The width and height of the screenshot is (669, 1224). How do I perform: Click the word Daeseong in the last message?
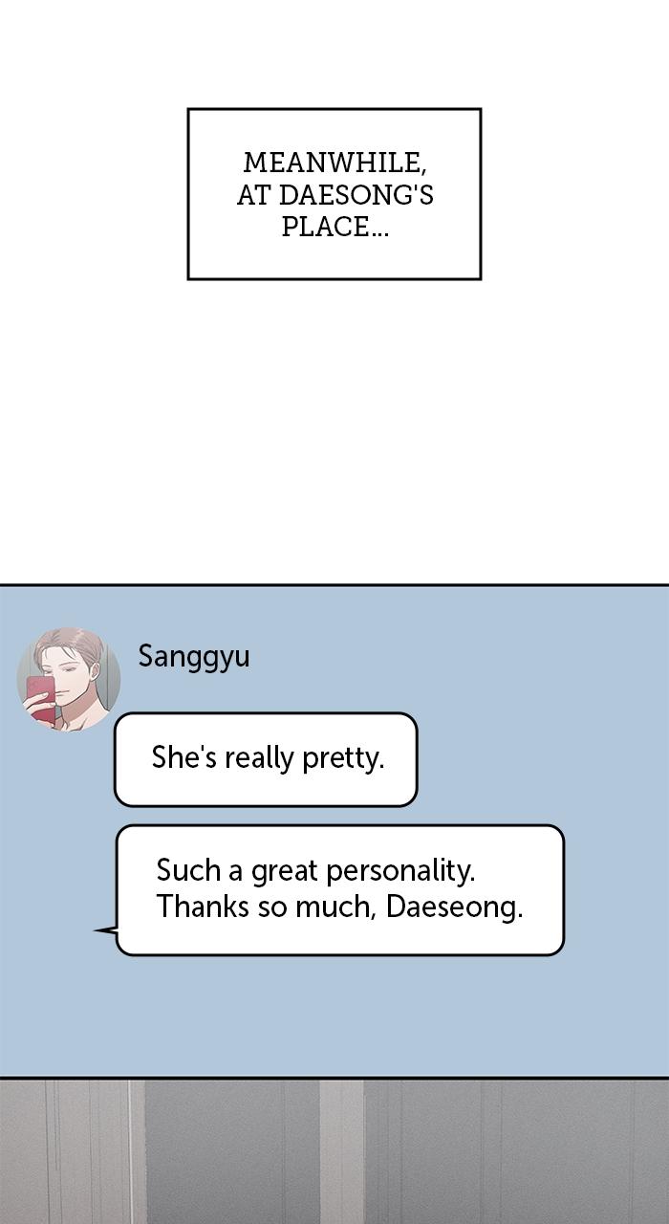454,907
